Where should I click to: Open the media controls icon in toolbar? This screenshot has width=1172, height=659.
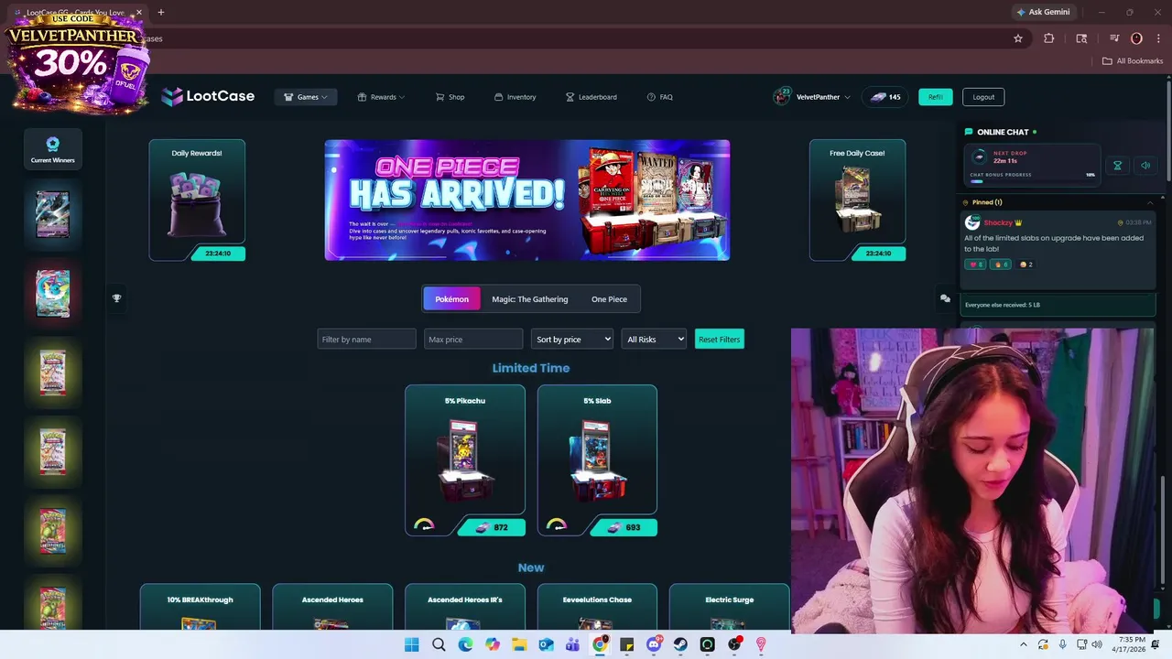pyautogui.click(x=1114, y=38)
